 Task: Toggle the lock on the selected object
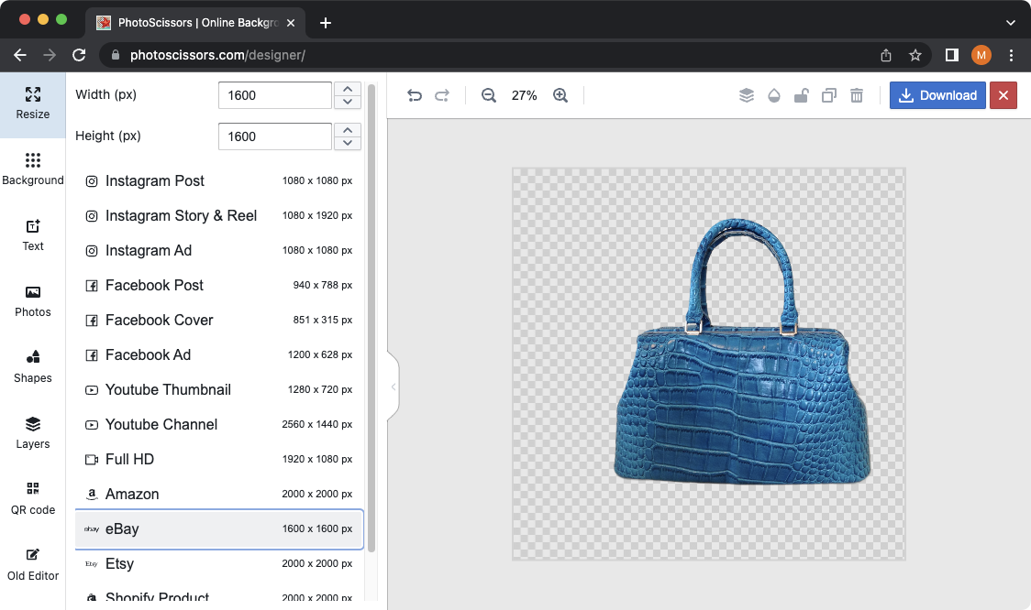click(x=801, y=94)
